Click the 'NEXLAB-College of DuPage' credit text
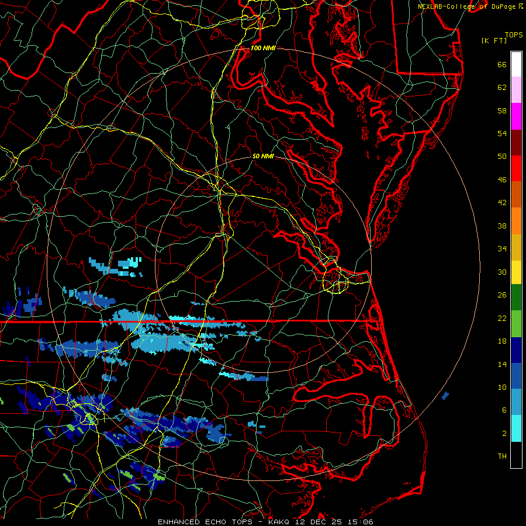The image size is (526, 526). pyautogui.click(x=466, y=6)
